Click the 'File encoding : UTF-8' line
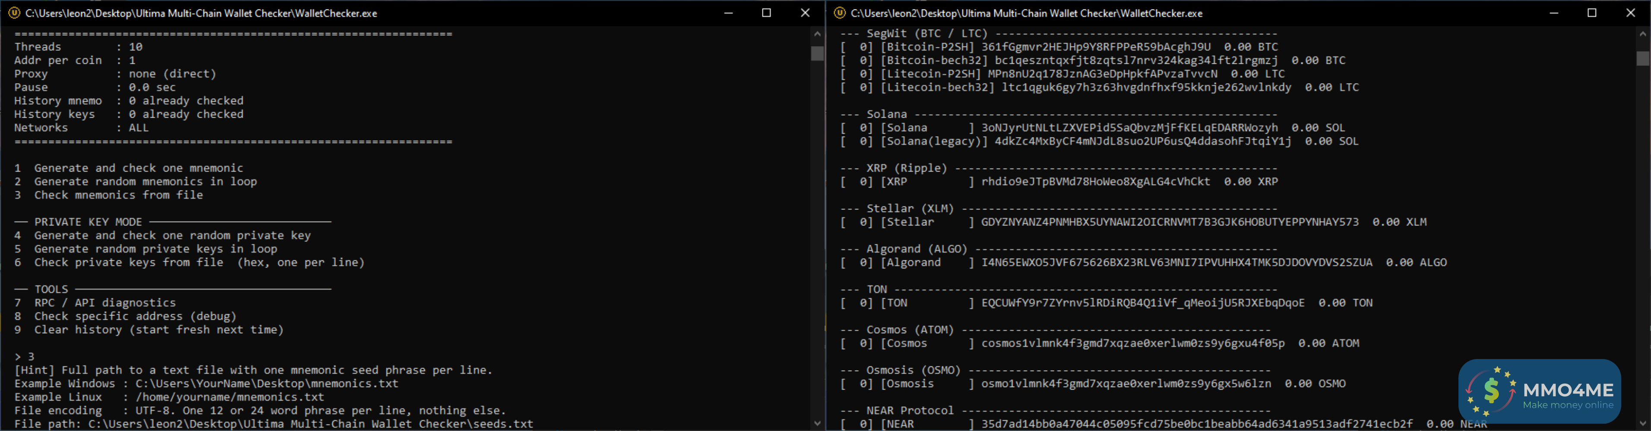The image size is (1651, 431). 260,410
